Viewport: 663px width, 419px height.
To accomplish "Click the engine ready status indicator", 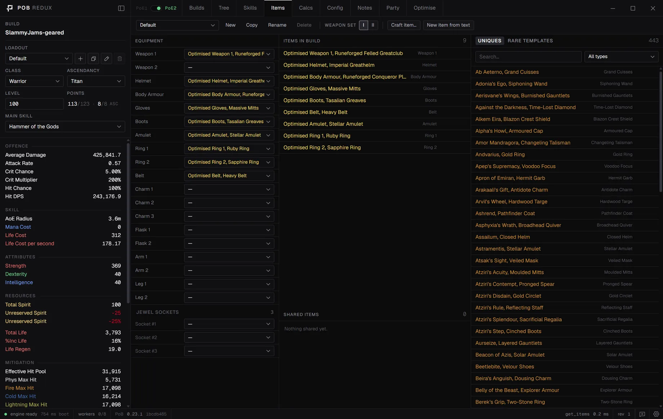I will (21, 414).
